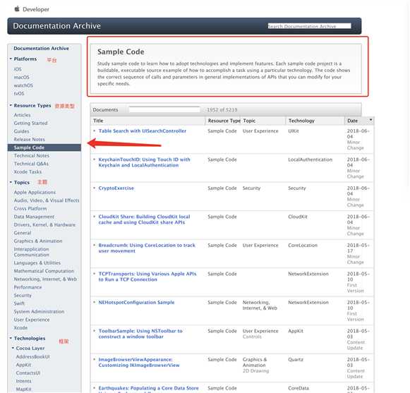The height and width of the screenshot is (393, 410).
Task: Open Breadcrumb CoreLocation sample link
Action: pos(147,248)
